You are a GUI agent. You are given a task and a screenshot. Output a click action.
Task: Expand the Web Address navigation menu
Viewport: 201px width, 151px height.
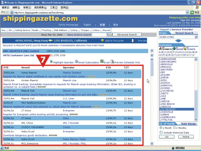[62, 30]
